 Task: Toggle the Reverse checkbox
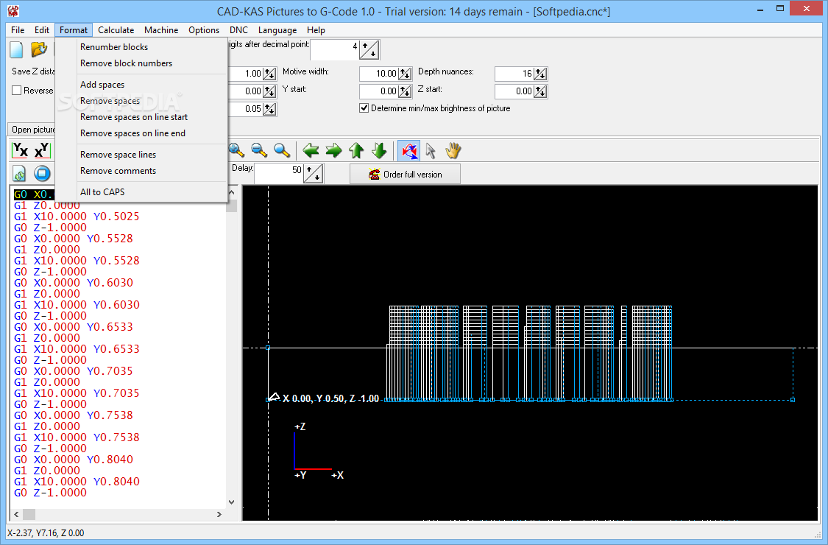pyautogui.click(x=17, y=91)
